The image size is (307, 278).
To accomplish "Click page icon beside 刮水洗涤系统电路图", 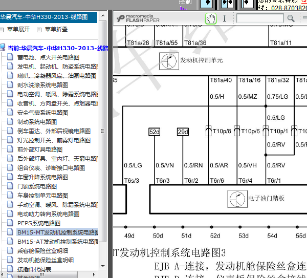I will pos(10,84).
